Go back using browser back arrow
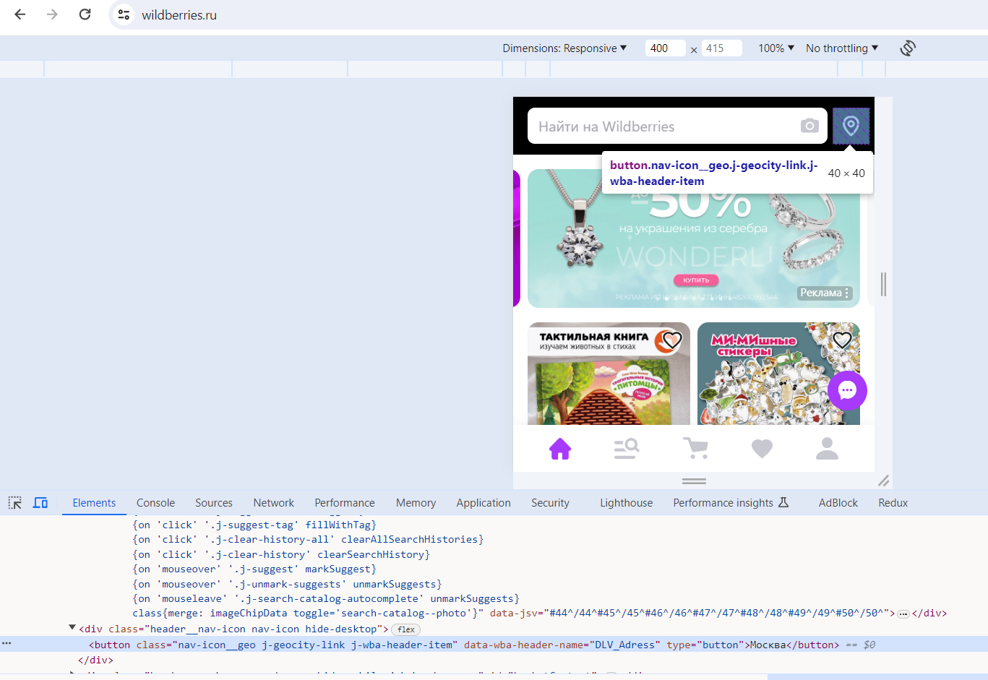The width and height of the screenshot is (988, 680). pyautogui.click(x=20, y=14)
